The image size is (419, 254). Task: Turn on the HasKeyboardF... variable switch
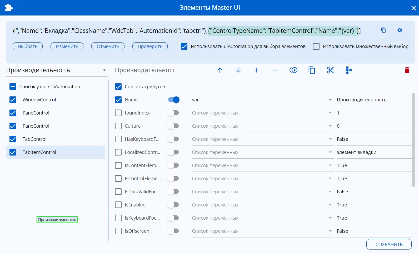[x=173, y=139]
